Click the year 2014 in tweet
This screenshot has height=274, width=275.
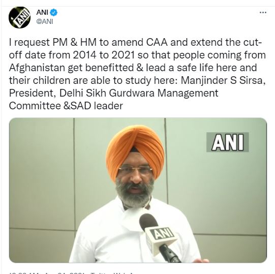pyautogui.click(x=84, y=55)
